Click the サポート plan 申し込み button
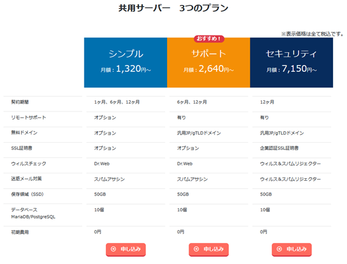This screenshot has height=264, width=347. click(209, 249)
